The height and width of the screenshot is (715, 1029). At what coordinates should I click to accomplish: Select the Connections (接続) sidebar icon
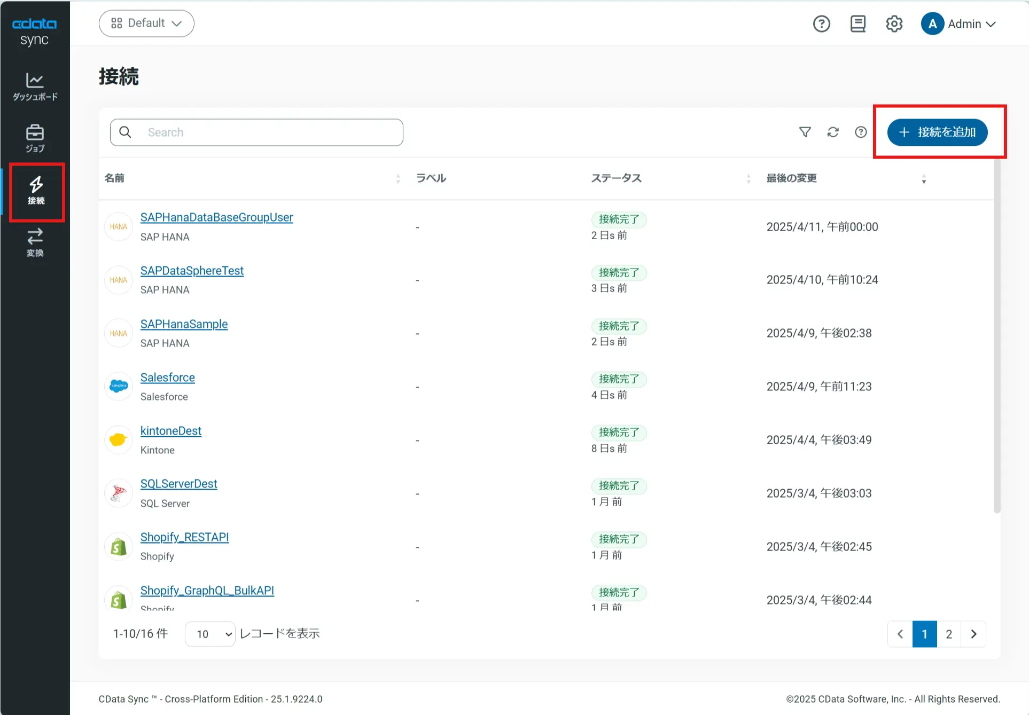(x=36, y=191)
